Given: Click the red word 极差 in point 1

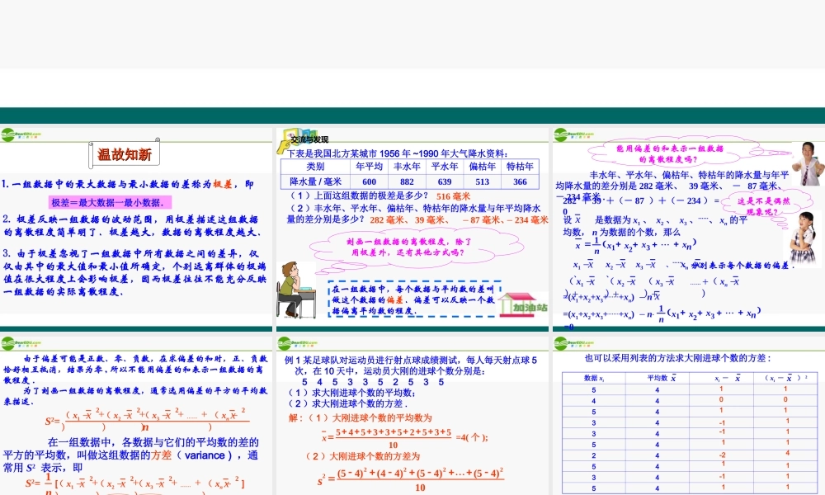Looking at the screenshot, I should [x=223, y=184].
